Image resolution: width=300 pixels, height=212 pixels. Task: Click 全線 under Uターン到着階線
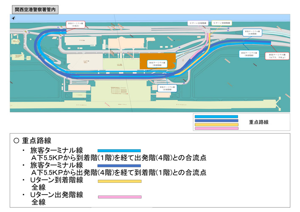tap(39, 187)
